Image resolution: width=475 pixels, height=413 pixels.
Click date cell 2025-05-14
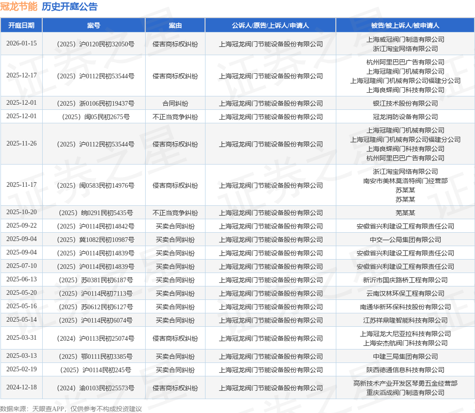(21, 319)
